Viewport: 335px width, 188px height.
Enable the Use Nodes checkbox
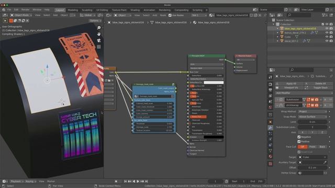(170, 15)
